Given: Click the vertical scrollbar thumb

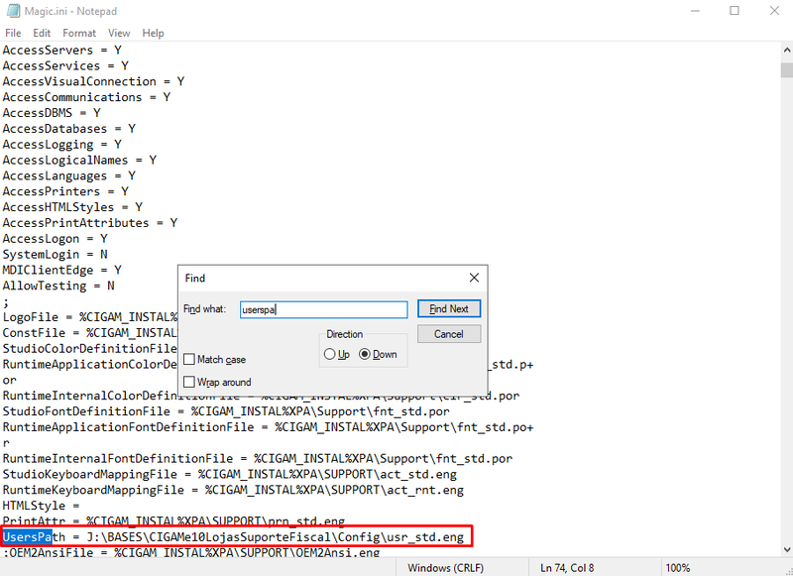Looking at the screenshot, I should [786, 69].
